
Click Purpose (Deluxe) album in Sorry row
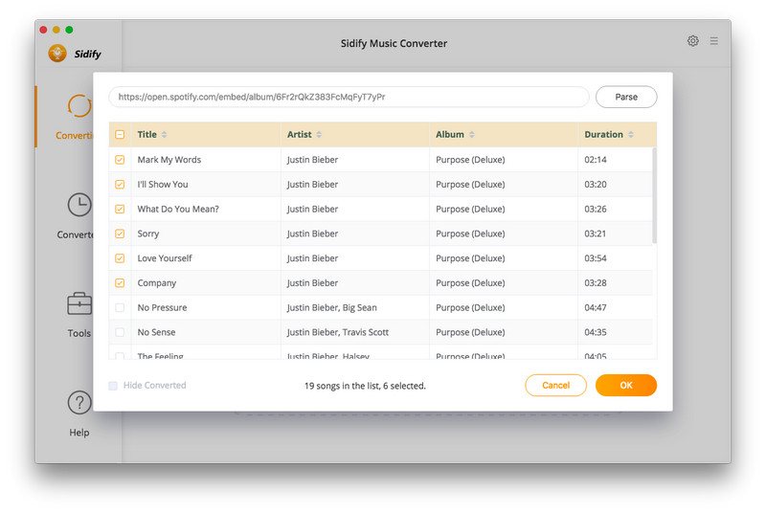click(x=470, y=234)
